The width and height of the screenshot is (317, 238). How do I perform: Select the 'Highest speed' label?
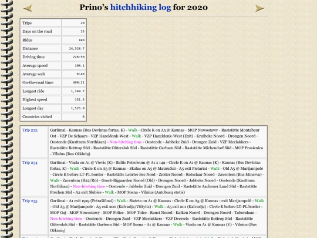35,100
